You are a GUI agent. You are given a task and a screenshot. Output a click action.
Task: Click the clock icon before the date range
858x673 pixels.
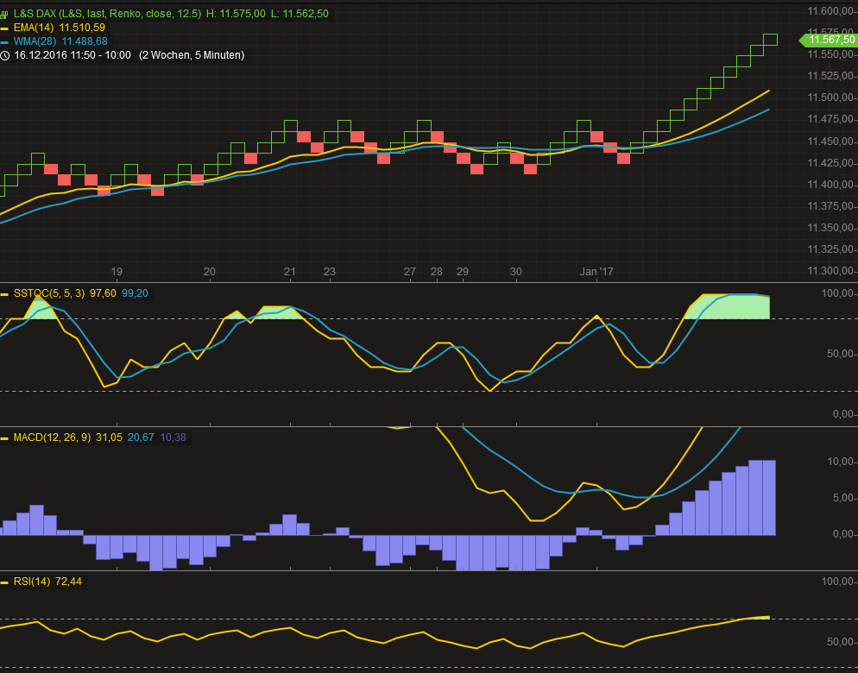tap(7, 55)
